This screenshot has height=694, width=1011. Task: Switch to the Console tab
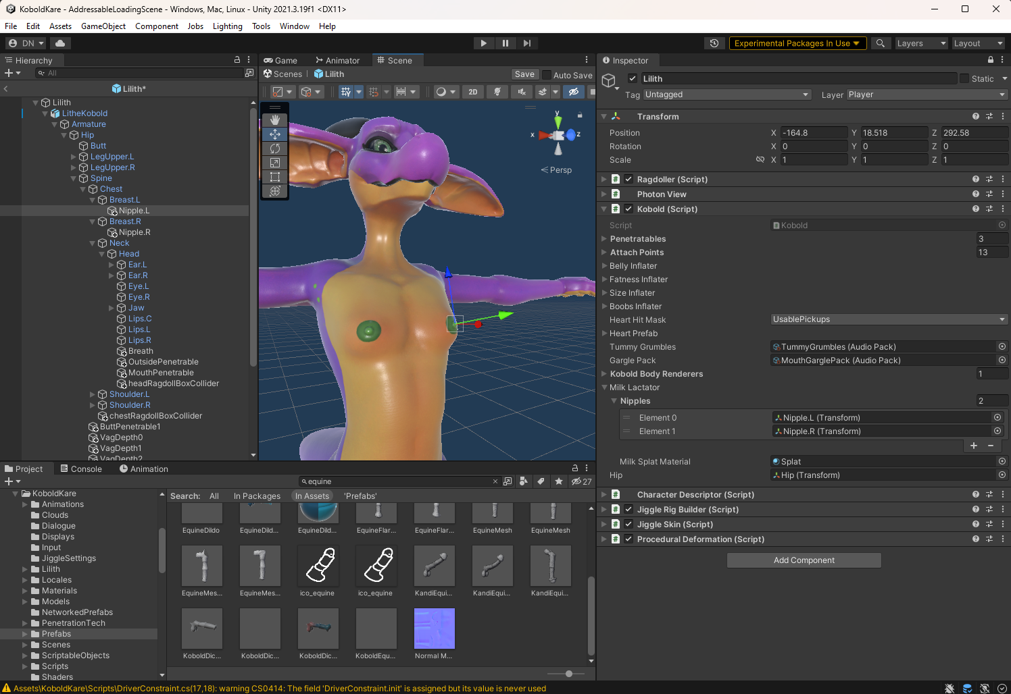pyautogui.click(x=81, y=469)
